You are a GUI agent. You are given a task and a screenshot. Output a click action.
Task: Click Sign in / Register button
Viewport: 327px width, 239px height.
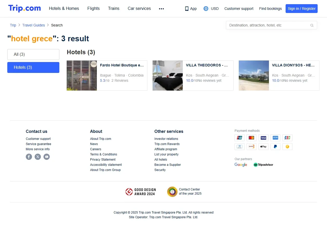301,9
